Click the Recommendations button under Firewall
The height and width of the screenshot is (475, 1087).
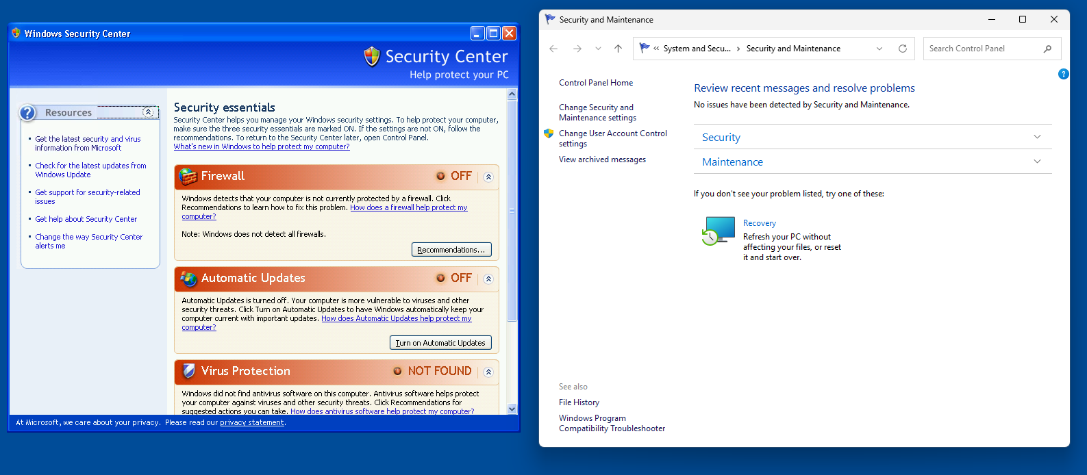(451, 250)
